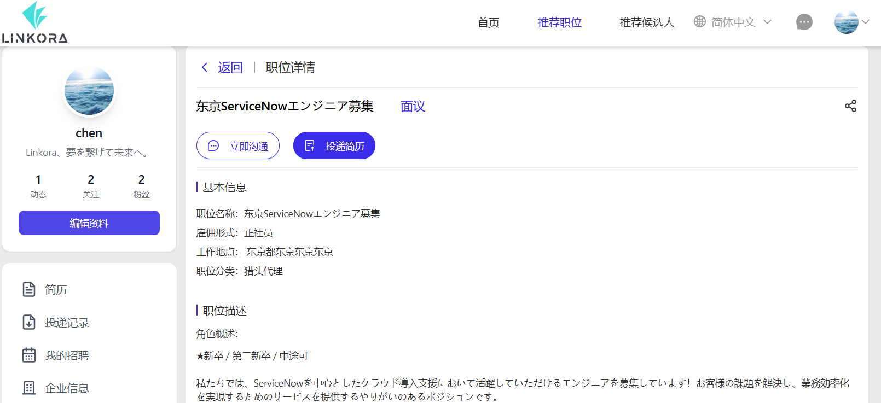Image resolution: width=881 pixels, height=403 pixels.
Task: Click the 编辑资料 button
Action: tap(89, 223)
